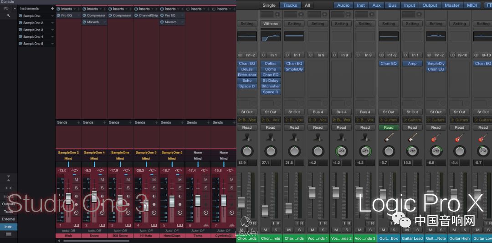The image size is (492, 243).
Task: Solo the Snare channel in Studio One
Action: click(102, 187)
